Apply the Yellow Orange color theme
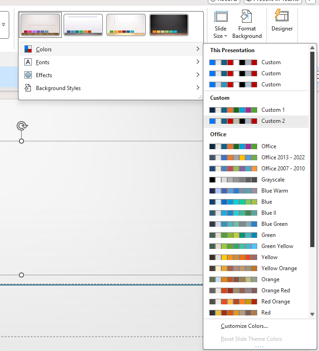This screenshot has height=351, width=319. coord(256,268)
